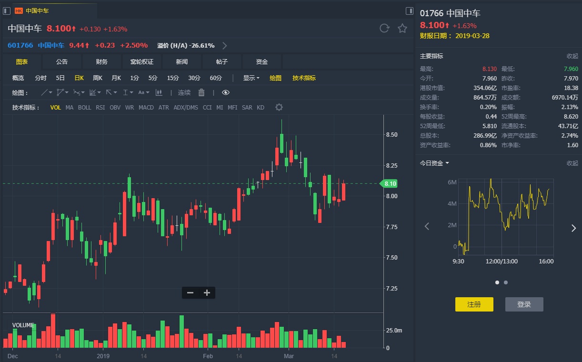Select the 概览 overview tab
The image size is (582, 362).
point(18,78)
